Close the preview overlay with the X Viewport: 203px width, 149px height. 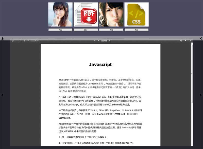coord(200,38)
